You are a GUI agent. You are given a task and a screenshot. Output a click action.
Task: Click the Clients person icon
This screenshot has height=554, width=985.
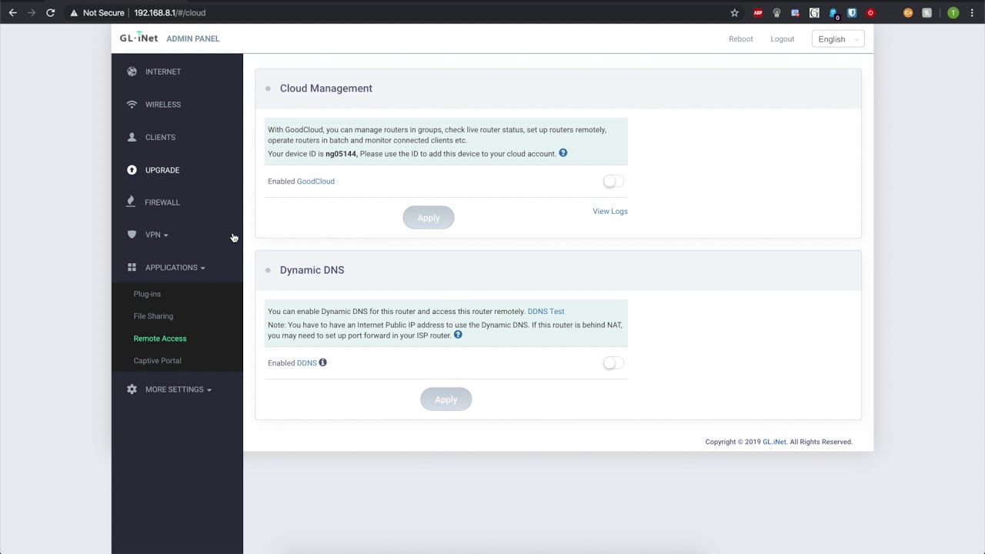pos(132,137)
